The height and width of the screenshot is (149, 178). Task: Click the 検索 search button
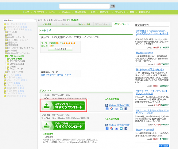click(x=113, y=6)
